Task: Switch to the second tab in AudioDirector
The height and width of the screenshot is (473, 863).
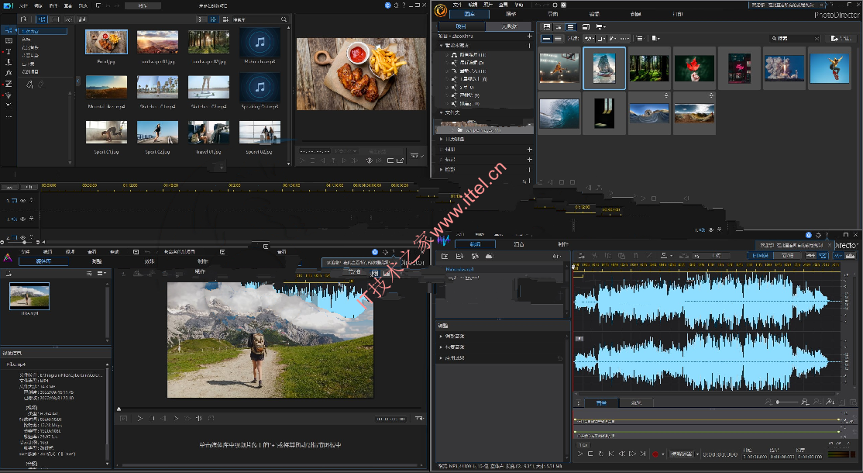Action: [x=518, y=244]
